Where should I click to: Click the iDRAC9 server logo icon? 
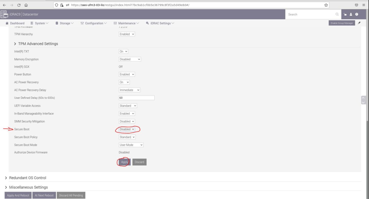[x=4, y=14]
